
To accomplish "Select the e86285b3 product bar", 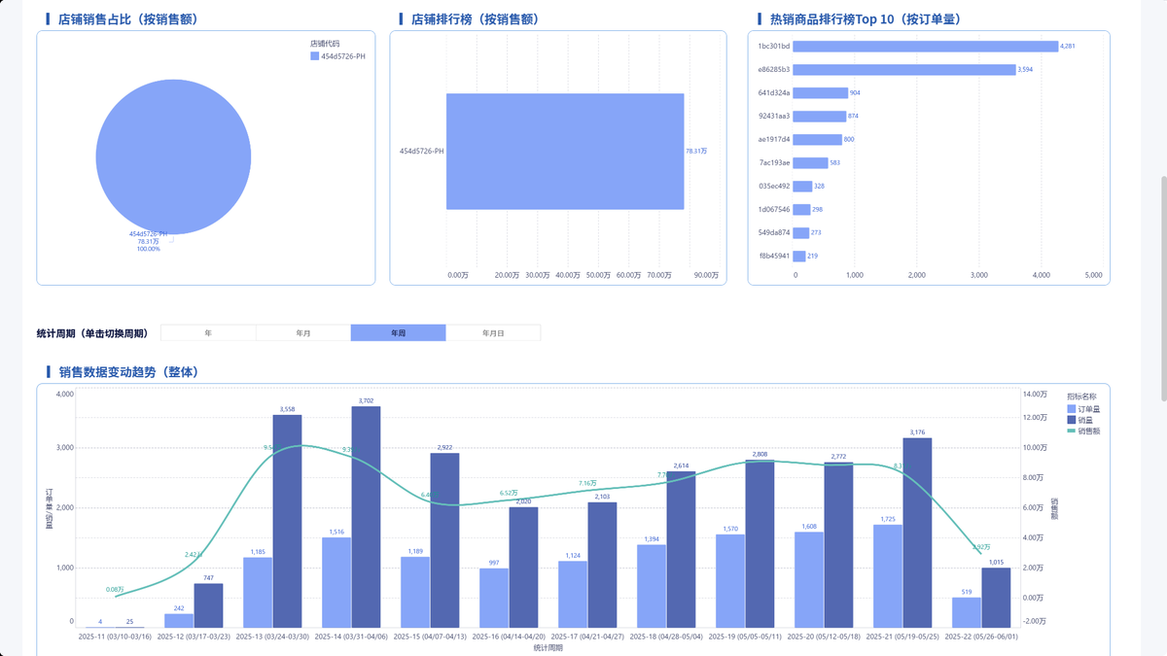I will tap(904, 69).
